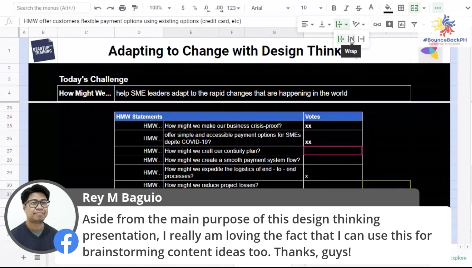
Task: Increase decimal places
Action: [x=219, y=8]
